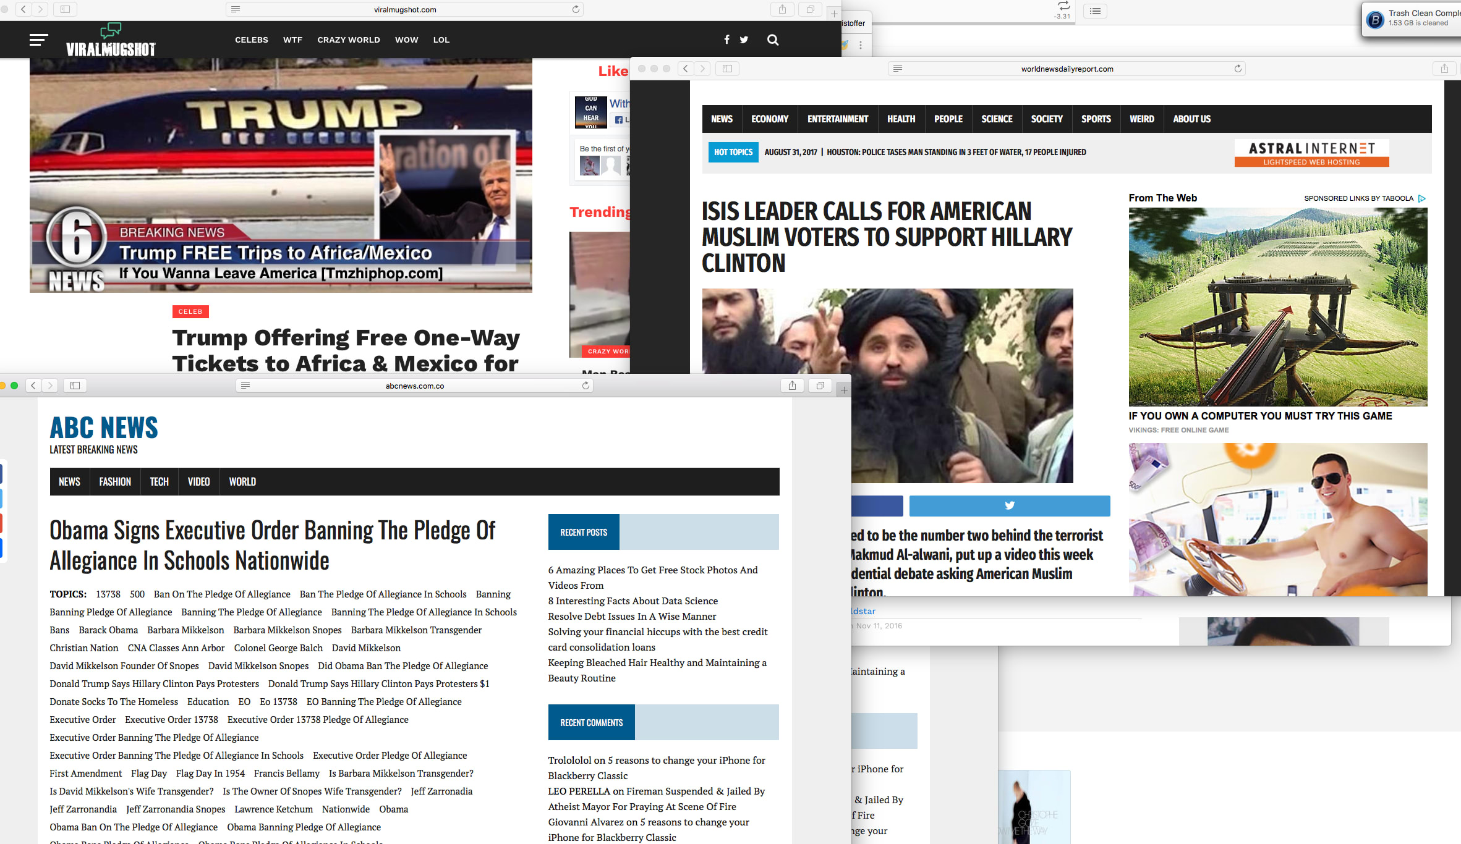Click the Twitter icon in the ViralMugshot header

pos(744,40)
